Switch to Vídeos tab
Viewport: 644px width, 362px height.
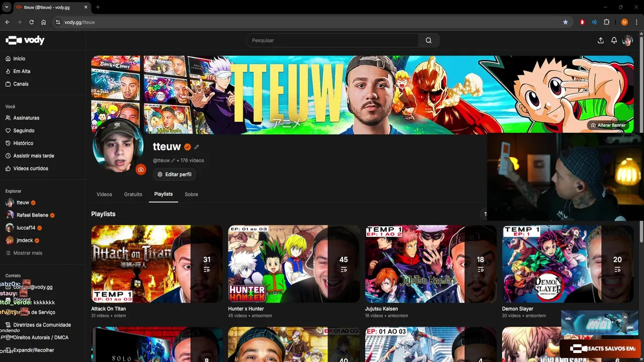(x=104, y=194)
